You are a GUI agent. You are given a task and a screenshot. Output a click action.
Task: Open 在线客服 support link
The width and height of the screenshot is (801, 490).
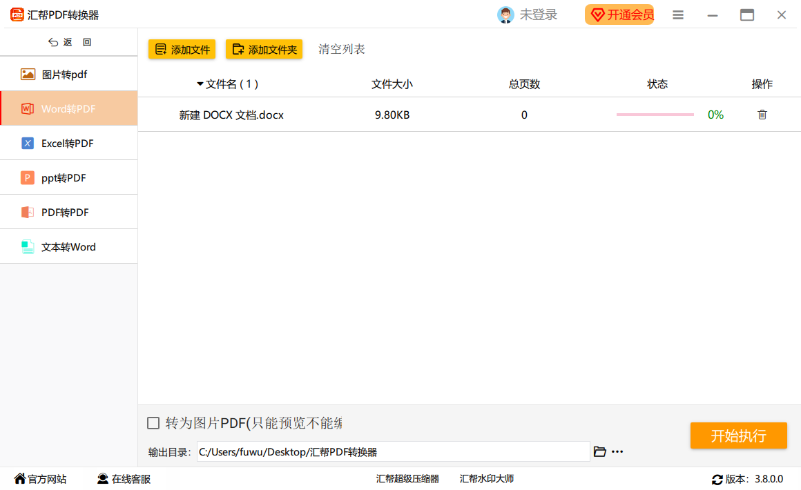124,479
